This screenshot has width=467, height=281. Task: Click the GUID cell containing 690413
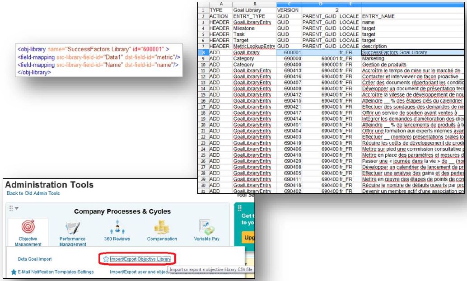point(289,70)
